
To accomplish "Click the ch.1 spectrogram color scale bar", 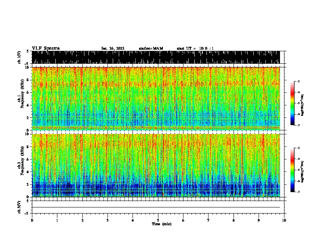I will [292, 103].
